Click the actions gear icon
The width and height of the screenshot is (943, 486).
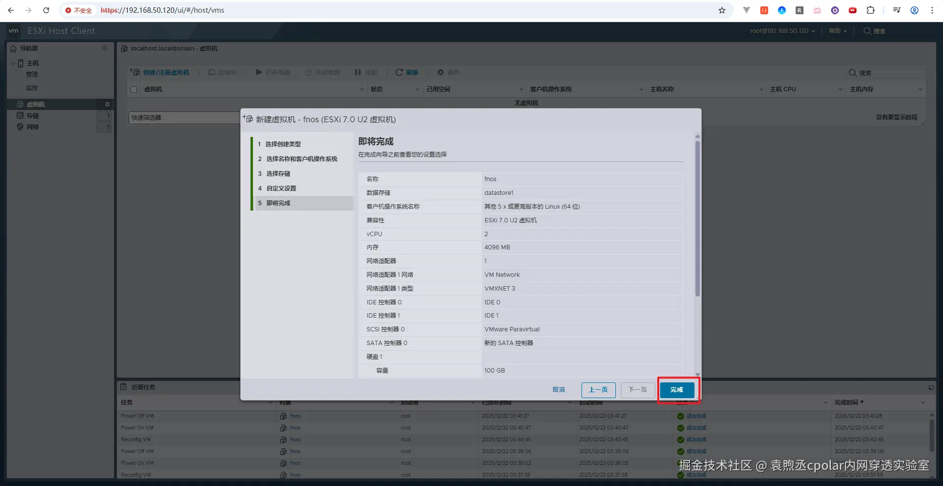pos(441,73)
